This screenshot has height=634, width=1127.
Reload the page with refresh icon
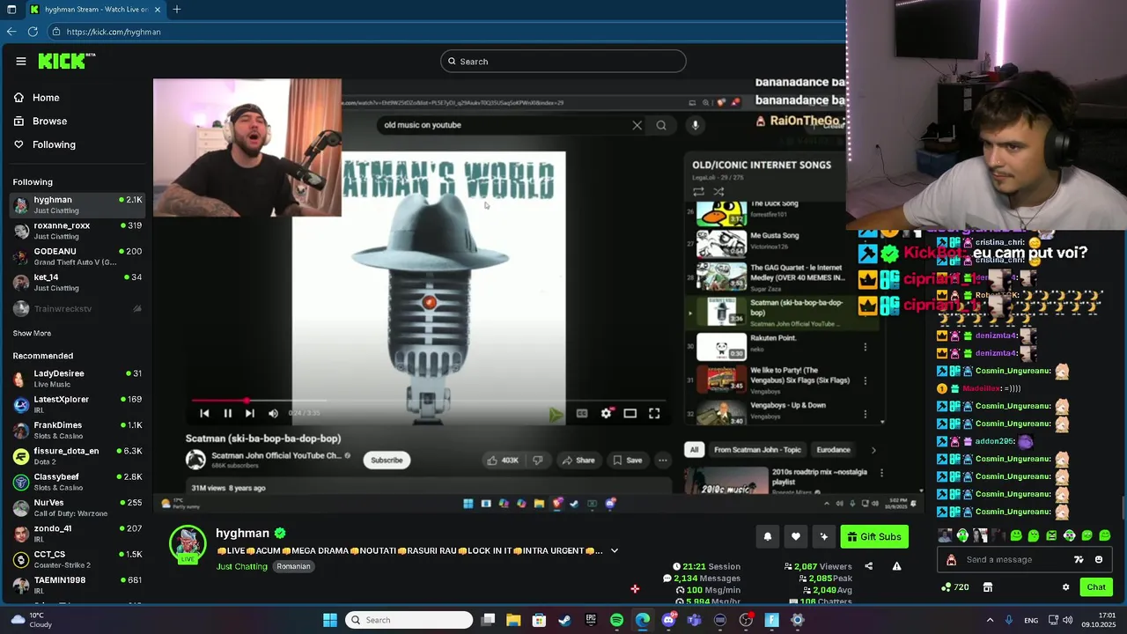pos(33,32)
